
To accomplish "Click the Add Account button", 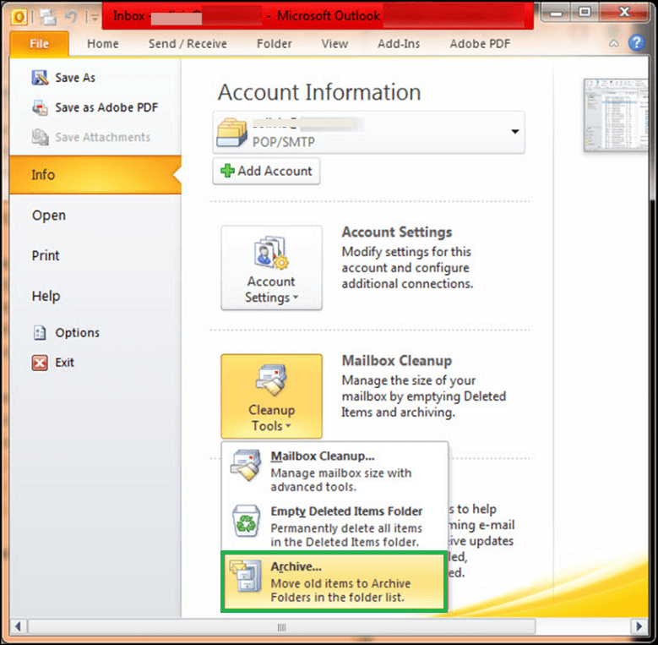I will click(x=266, y=171).
